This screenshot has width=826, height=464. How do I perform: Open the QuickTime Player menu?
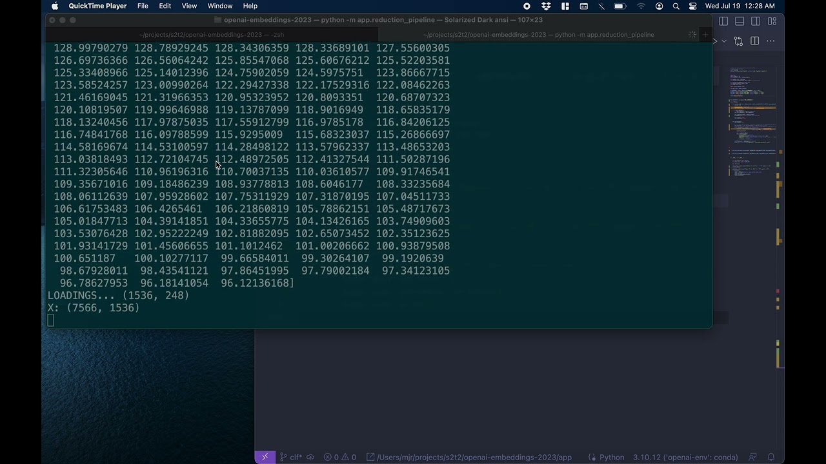(x=97, y=6)
